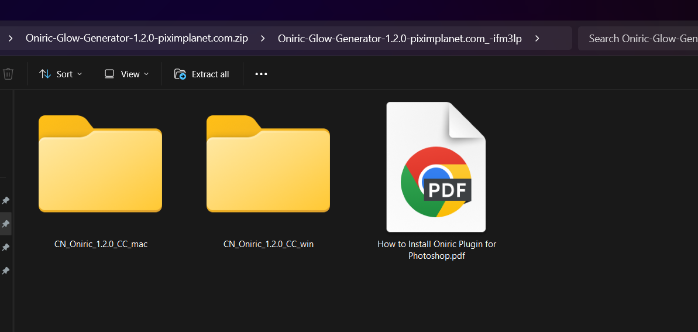The height and width of the screenshot is (332, 698).
Task: Click the Sort button
Action: pyautogui.click(x=60, y=74)
